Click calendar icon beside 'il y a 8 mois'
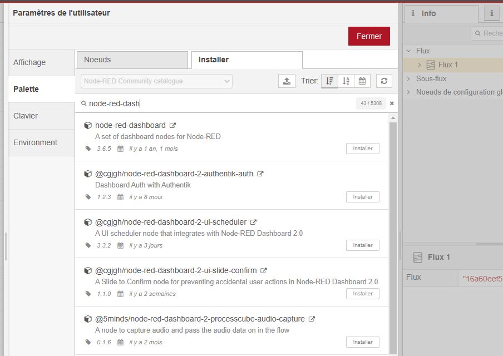 click(x=120, y=197)
